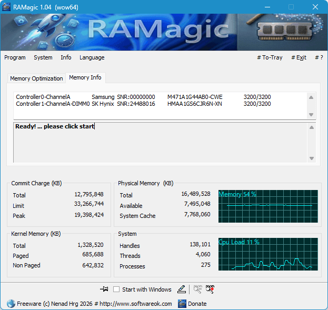Click the pin icon beside Start with Windows
Viewport: 328px width, 310px height.
104,289
